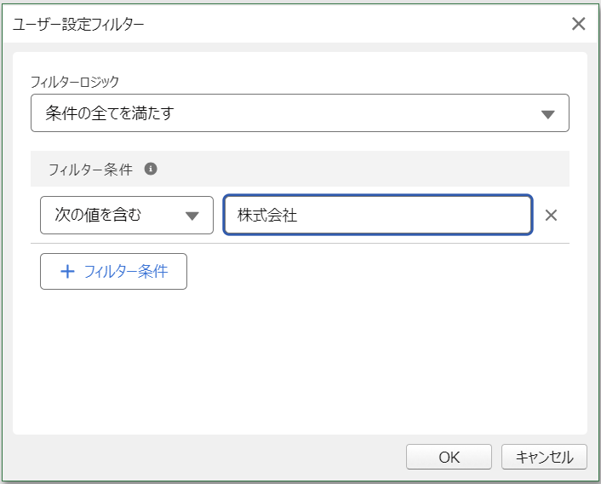Click the フィルター条件 section header text
This screenshot has width=601, height=484.
point(90,169)
